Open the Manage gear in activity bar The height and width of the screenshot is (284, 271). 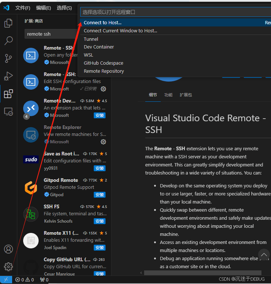(x=8, y=267)
